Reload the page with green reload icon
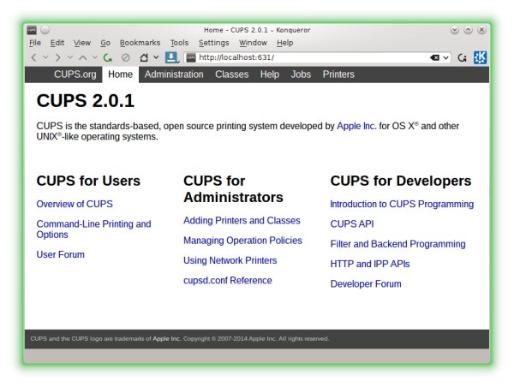The image size is (514, 387). (108, 57)
